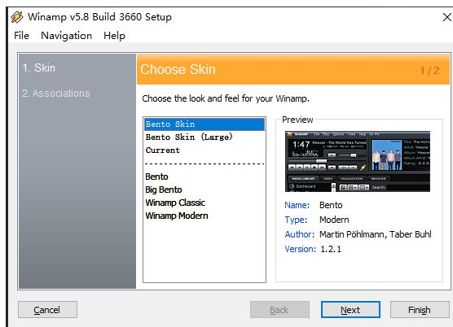Image resolution: width=453 pixels, height=327 pixels.
Task: Select Big Bento skin
Action: (x=205, y=190)
